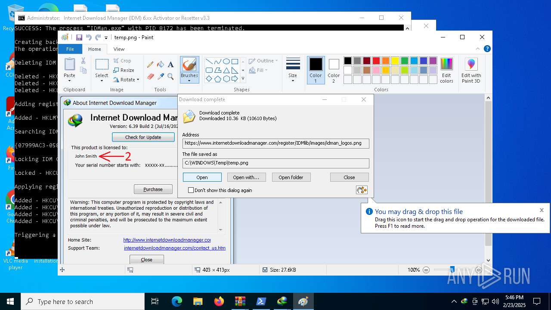Click the Select rectangle tool
The image size is (551, 310).
click(x=102, y=65)
